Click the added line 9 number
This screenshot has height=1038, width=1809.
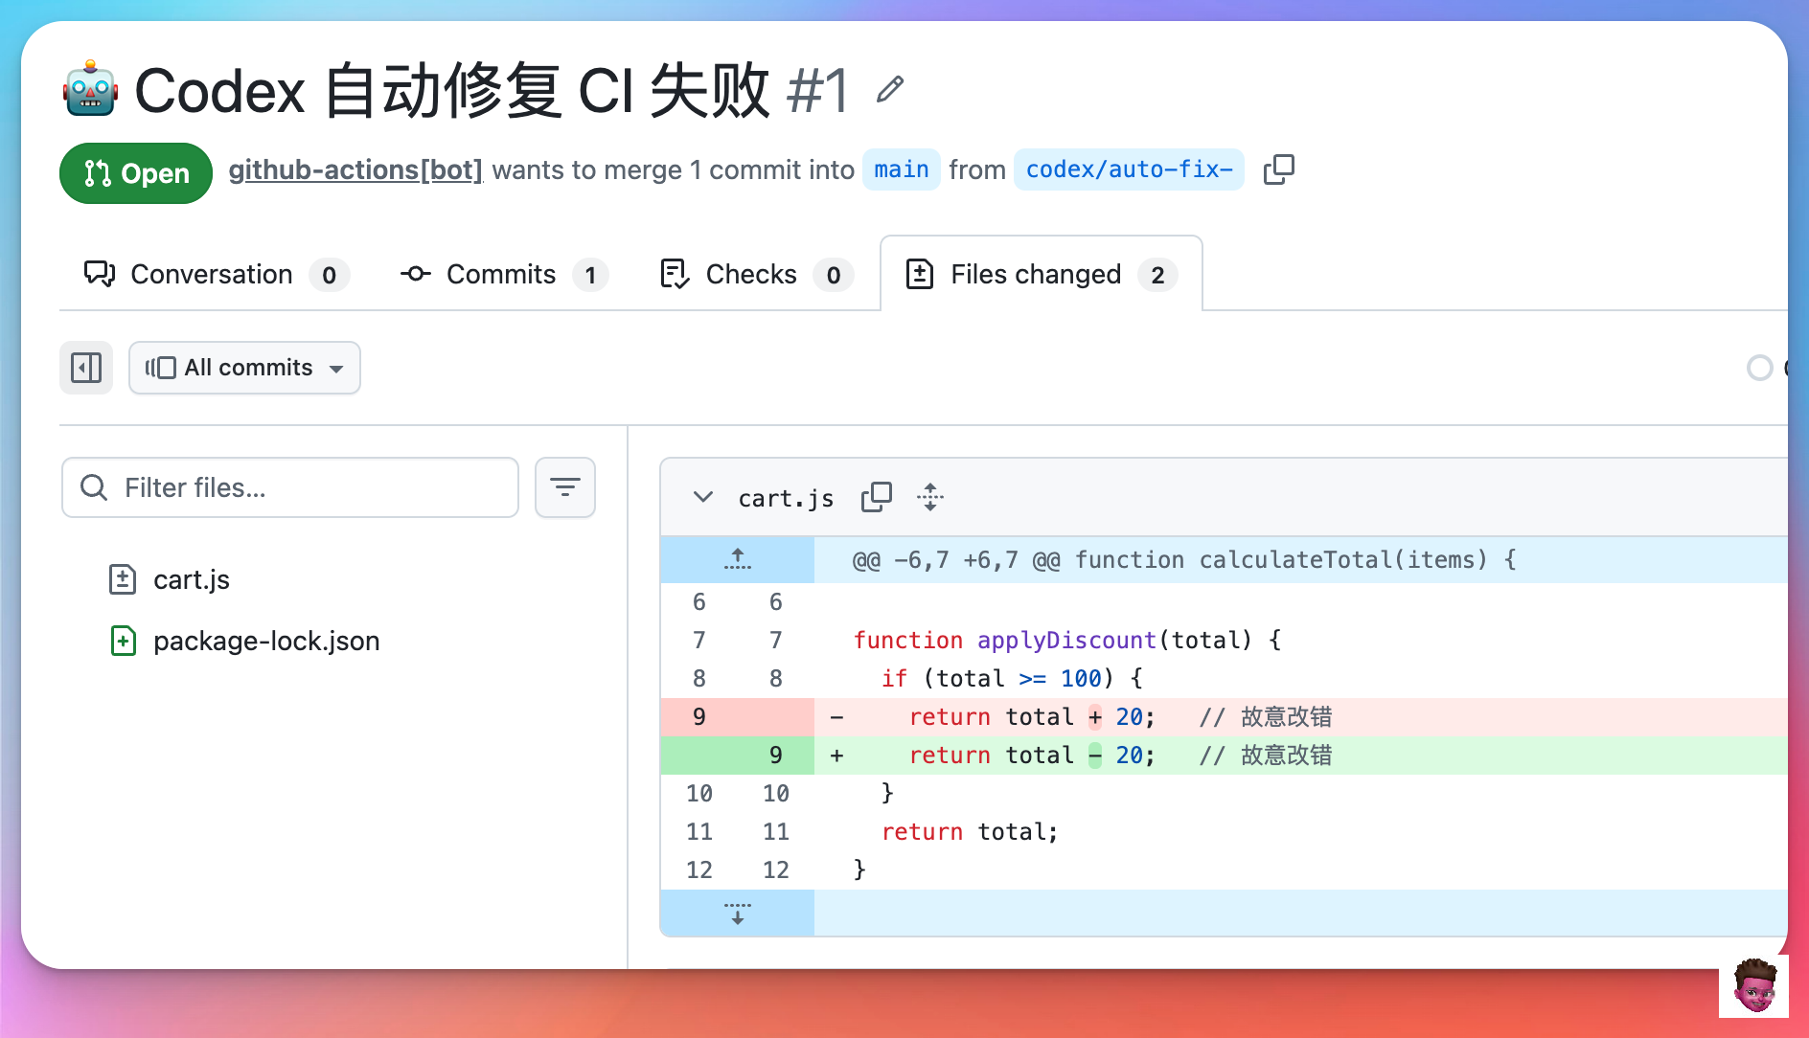(776, 755)
